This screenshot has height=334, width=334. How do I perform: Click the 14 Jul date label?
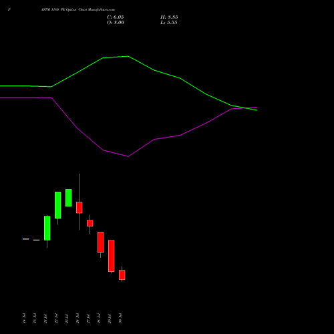(24, 318)
